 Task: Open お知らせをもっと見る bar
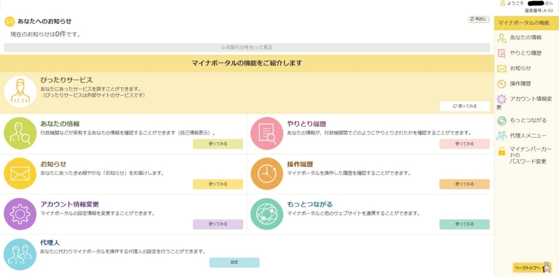[x=247, y=48]
